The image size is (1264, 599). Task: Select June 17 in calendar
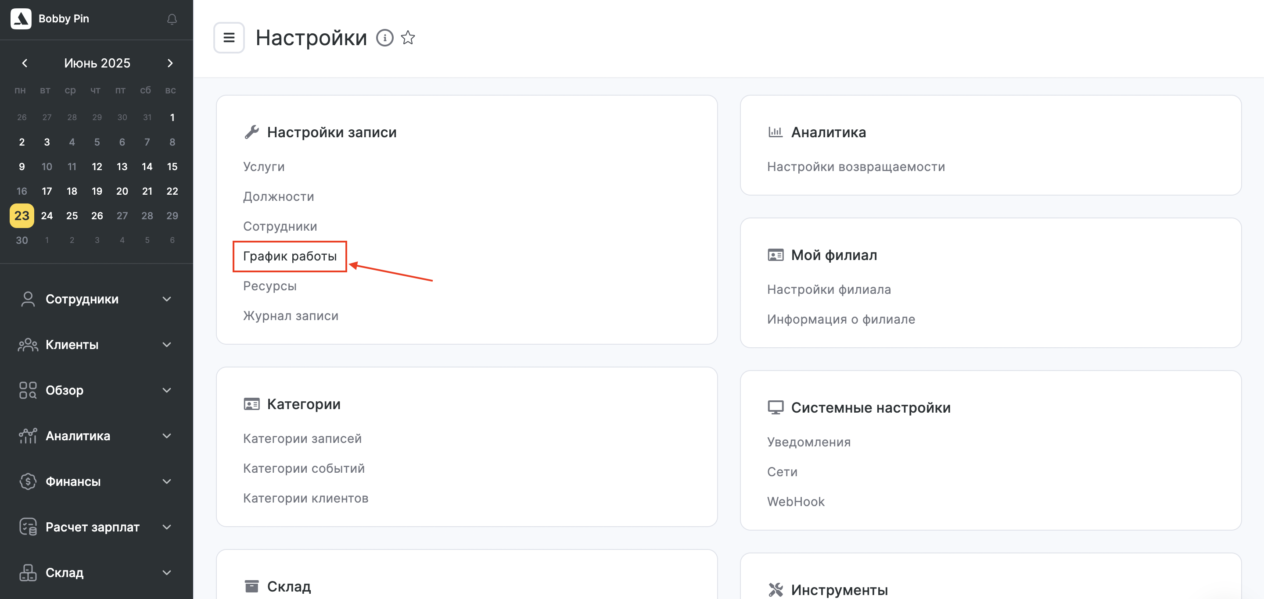click(47, 191)
